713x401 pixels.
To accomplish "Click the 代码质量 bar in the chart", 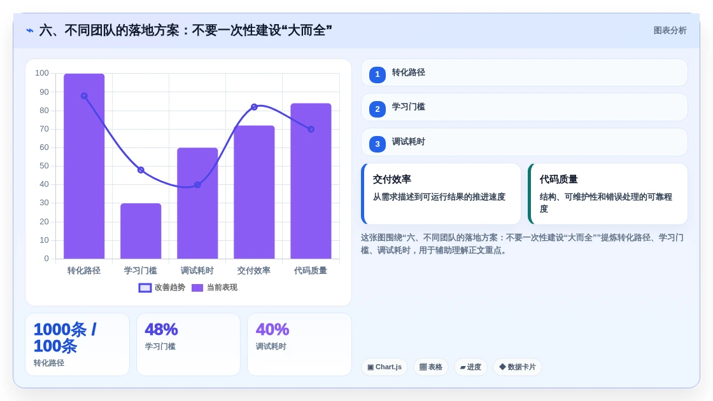I will (x=311, y=181).
